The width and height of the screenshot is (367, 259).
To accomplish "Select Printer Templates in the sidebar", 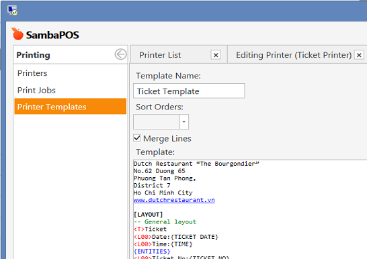I will [x=70, y=107].
